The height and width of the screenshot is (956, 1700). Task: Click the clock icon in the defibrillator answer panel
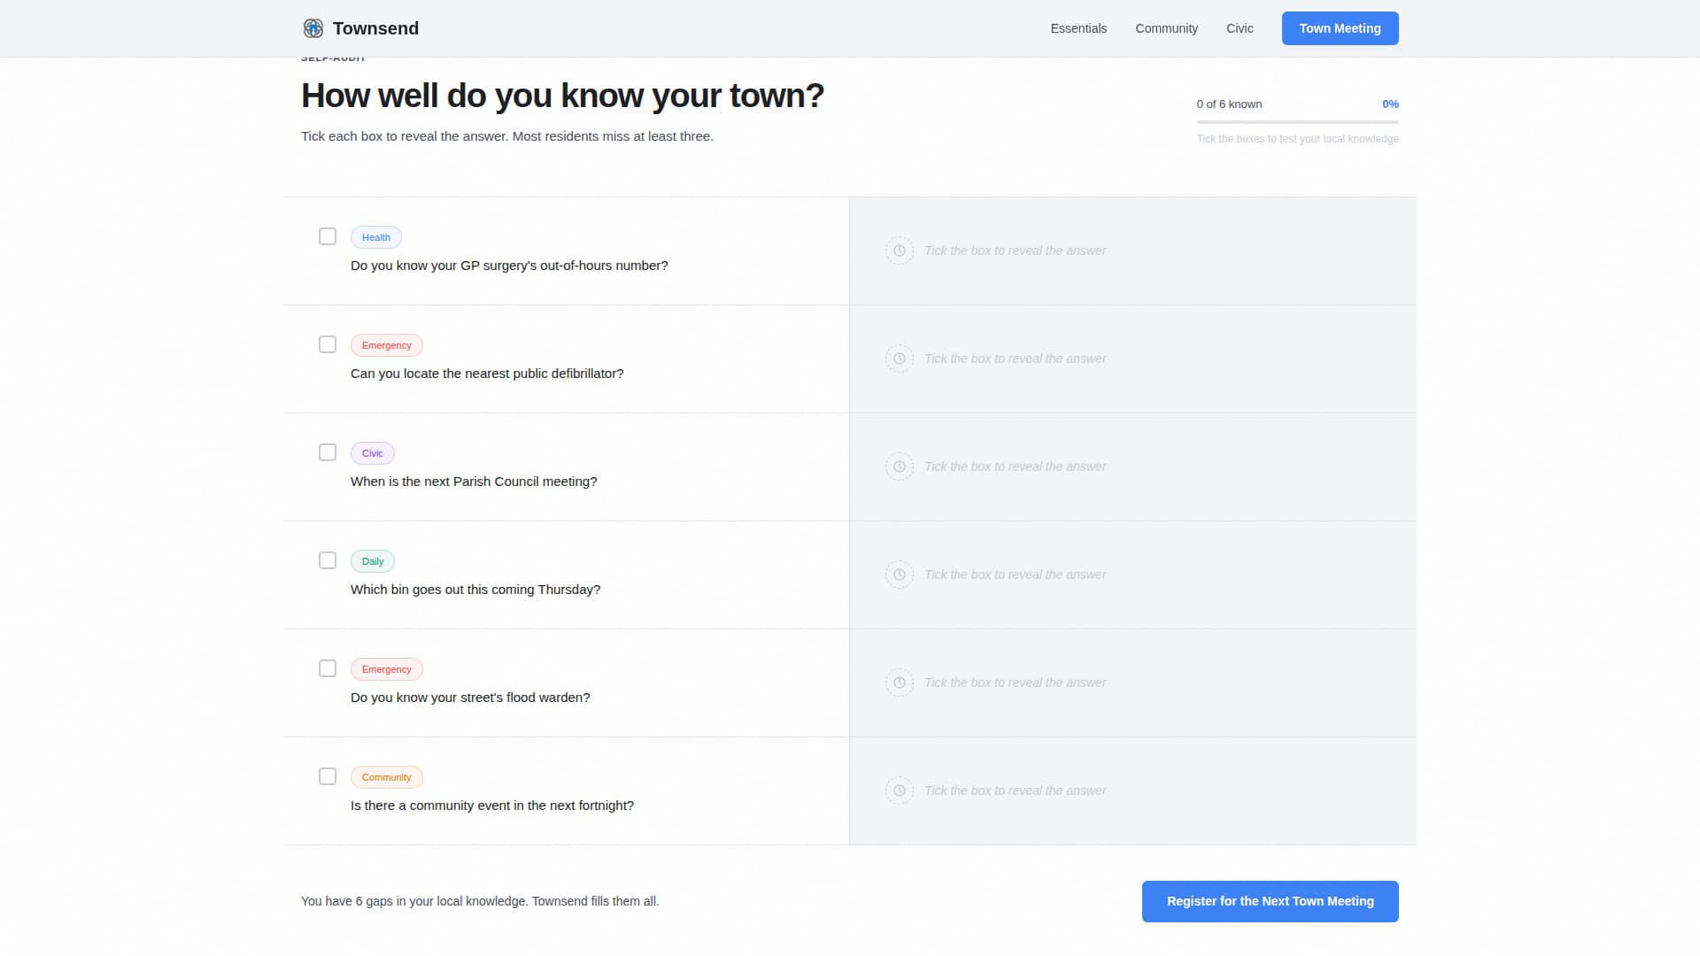click(900, 358)
